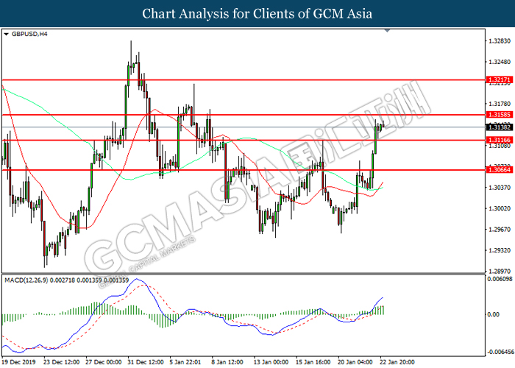The width and height of the screenshot is (515, 368).
Task: Click the latest MACD histogram bar
Action: (x=383, y=310)
